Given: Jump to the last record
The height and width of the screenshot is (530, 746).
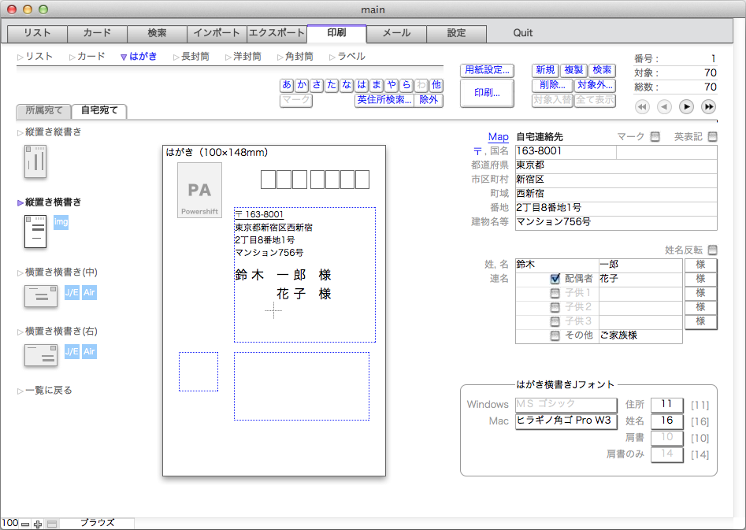Looking at the screenshot, I should [708, 107].
